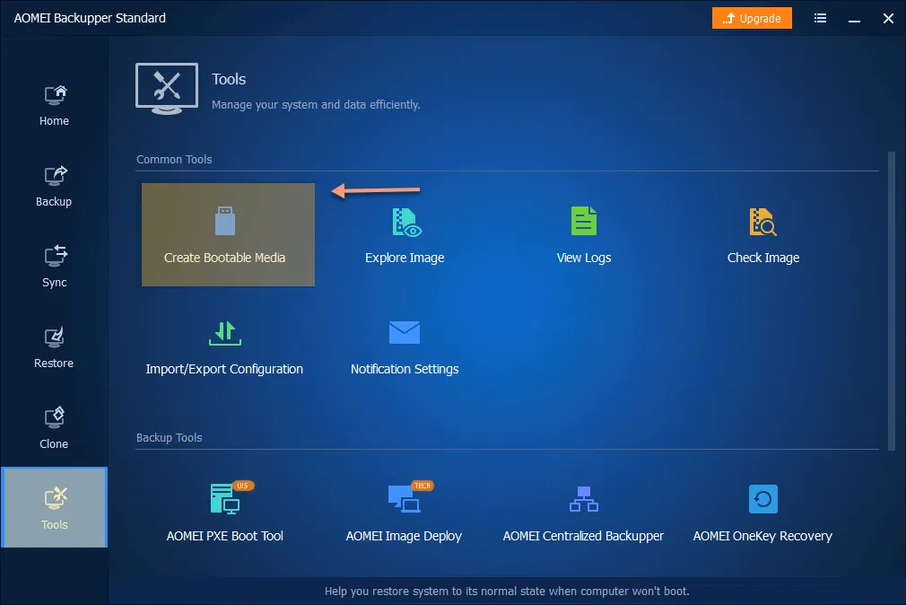
Task: Click Create Bootable Media tool
Action: [x=228, y=234]
